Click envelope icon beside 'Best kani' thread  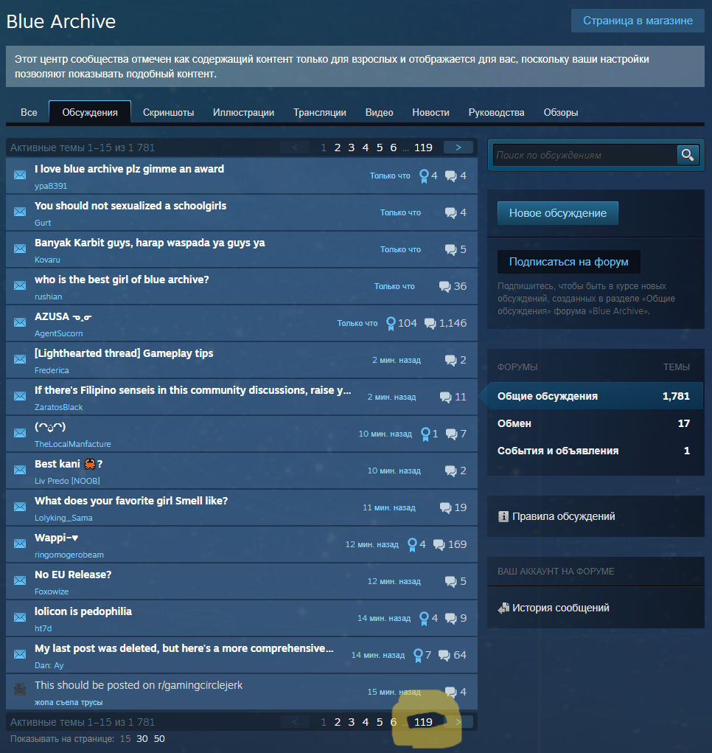(x=20, y=470)
